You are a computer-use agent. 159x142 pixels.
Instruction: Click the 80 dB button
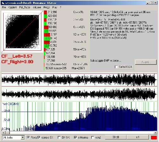pyautogui.click(x=116, y=137)
